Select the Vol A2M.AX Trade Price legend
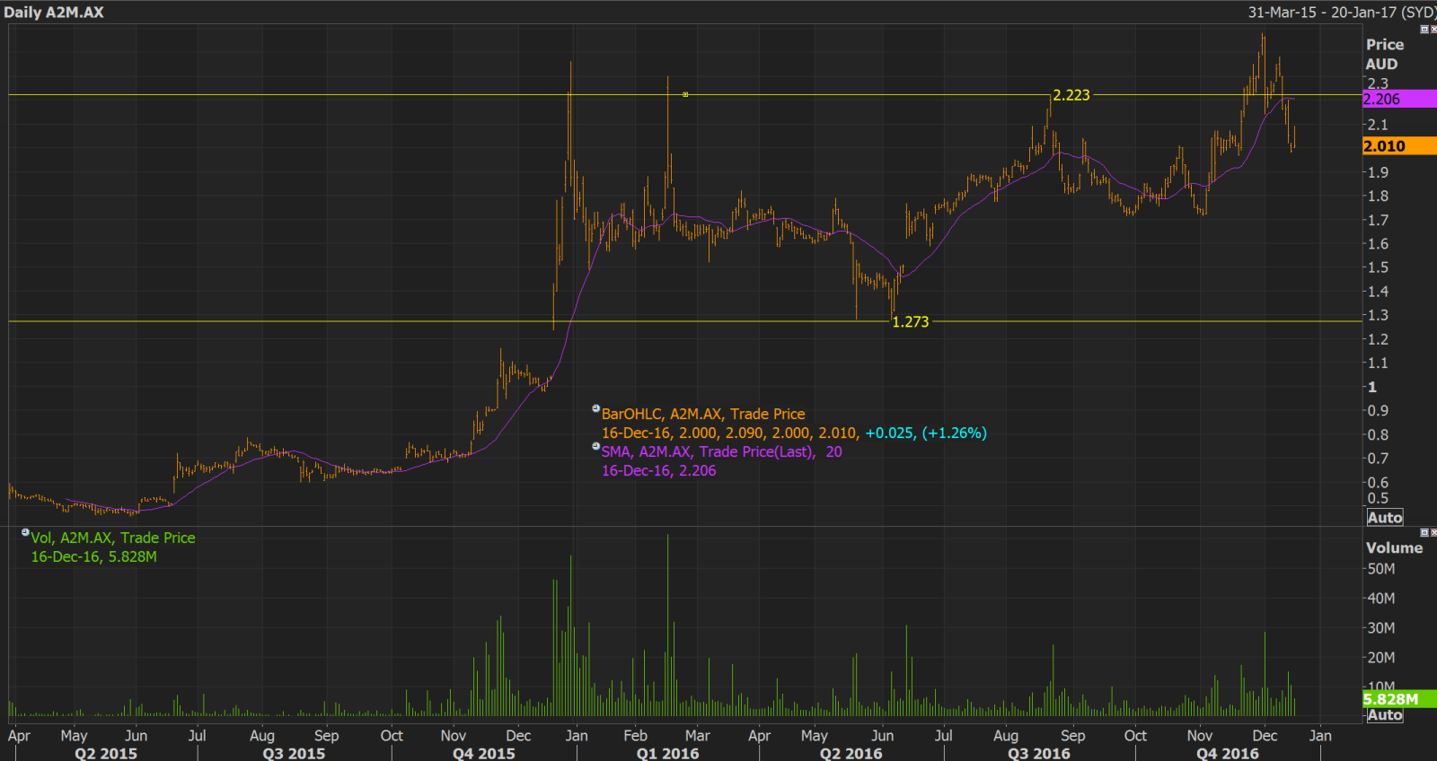This screenshot has height=761, width=1437. (113, 538)
